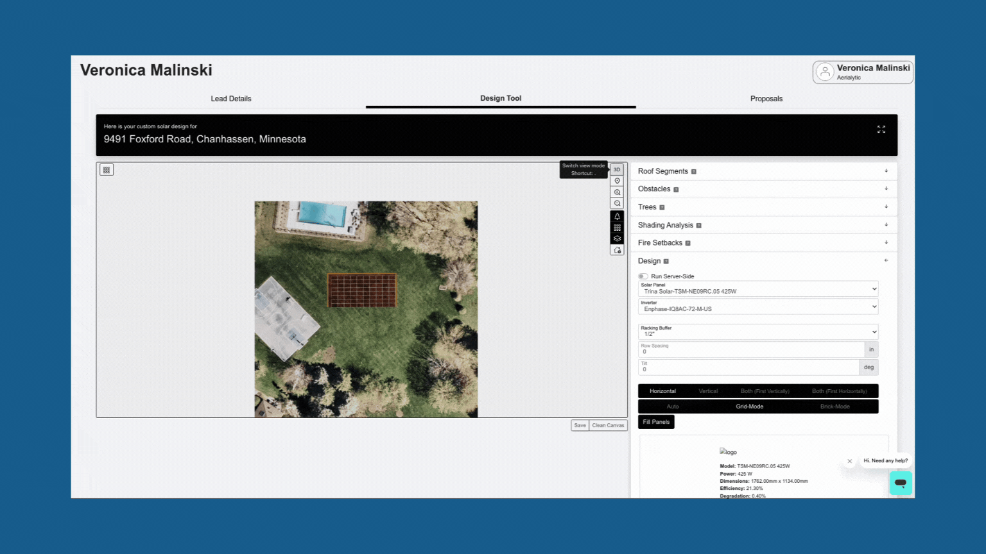Choose Brick-Mode layout option
986x554 pixels.
coord(835,407)
